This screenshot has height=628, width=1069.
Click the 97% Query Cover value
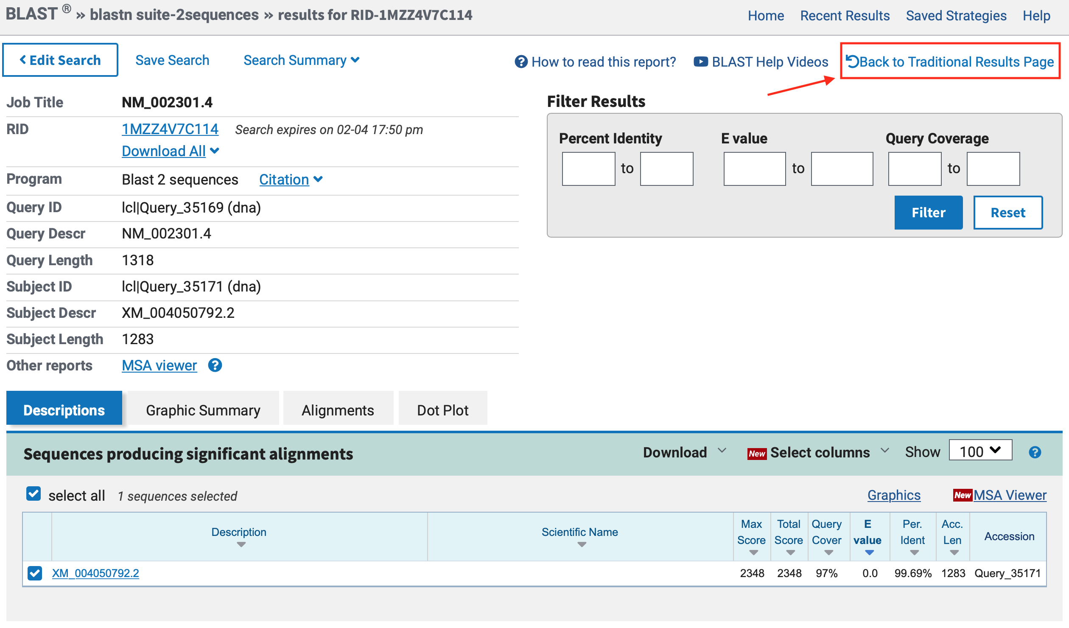point(826,573)
